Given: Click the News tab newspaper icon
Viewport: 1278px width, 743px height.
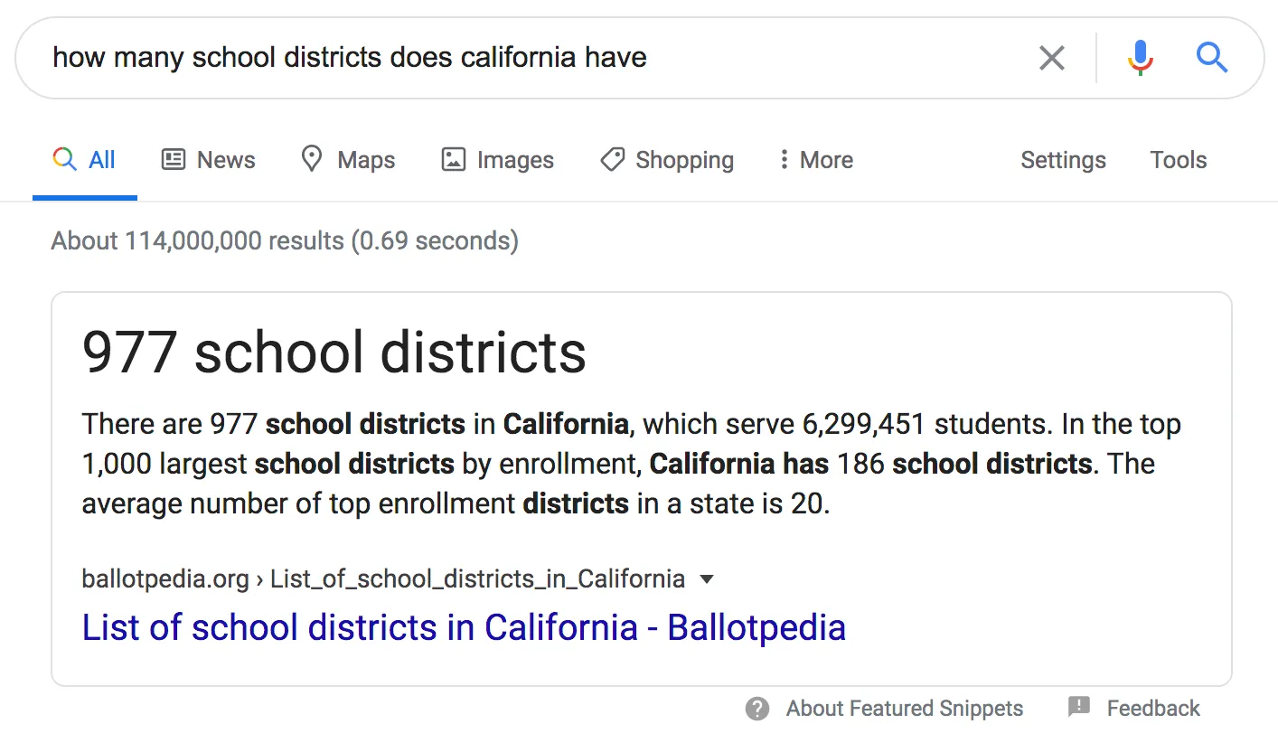Looking at the screenshot, I should [172, 159].
